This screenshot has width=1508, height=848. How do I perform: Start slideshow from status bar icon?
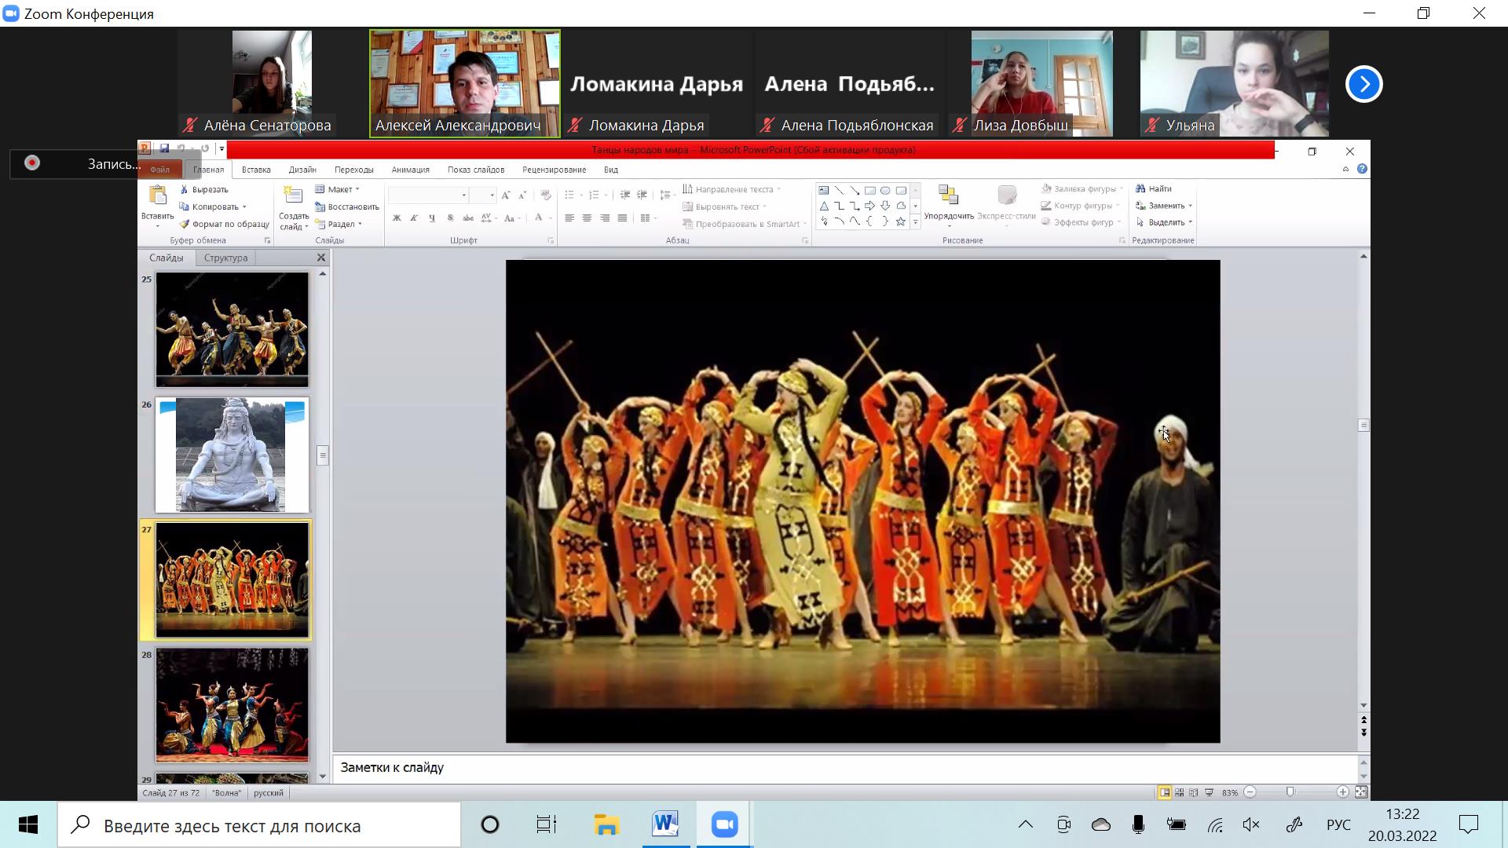(1210, 793)
